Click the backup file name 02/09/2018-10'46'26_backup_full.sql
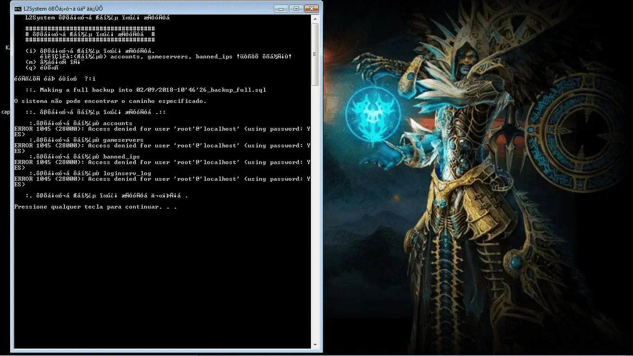The image size is (633, 356). coord(202,90)
